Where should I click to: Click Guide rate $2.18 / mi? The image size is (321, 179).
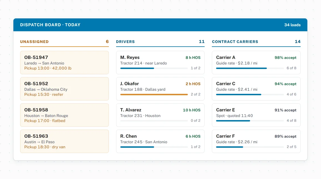[237, 63]
